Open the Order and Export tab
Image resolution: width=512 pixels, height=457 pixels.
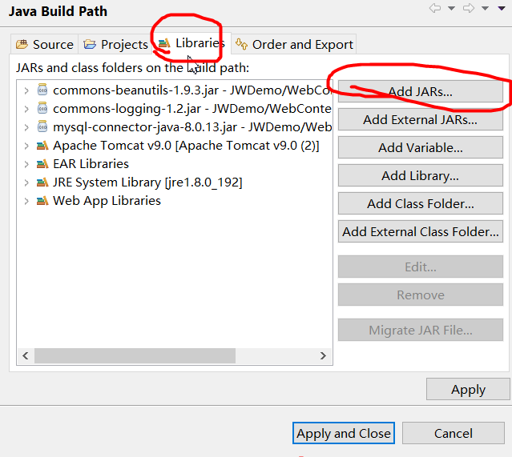coord(294,44)
